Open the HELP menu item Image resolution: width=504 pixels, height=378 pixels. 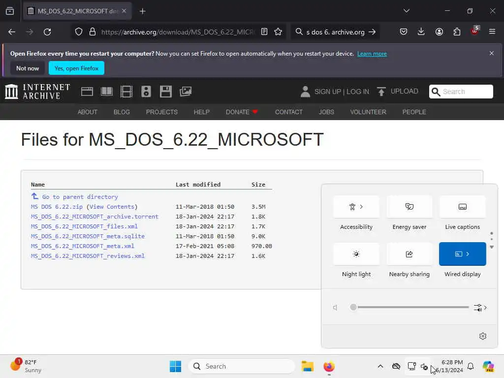click(x=201, y=112)
